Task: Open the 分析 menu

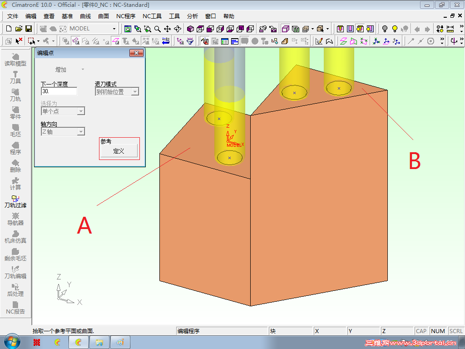Action: pyautogui.click(x=192, y=16)
